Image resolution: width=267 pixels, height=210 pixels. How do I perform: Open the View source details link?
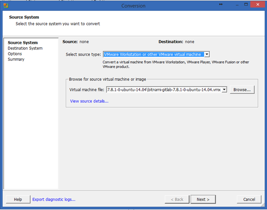(89, 101)
